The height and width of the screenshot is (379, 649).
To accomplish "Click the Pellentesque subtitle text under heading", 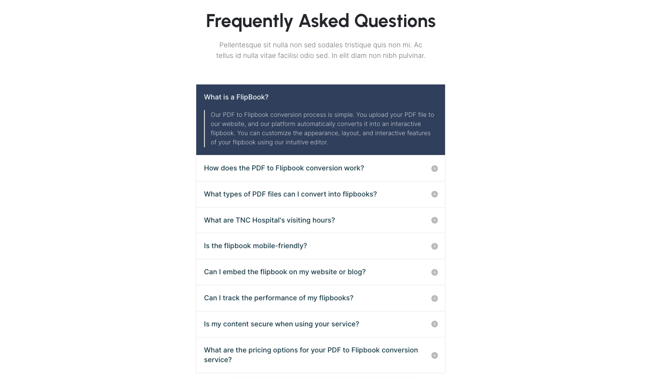I will point(321,50).
